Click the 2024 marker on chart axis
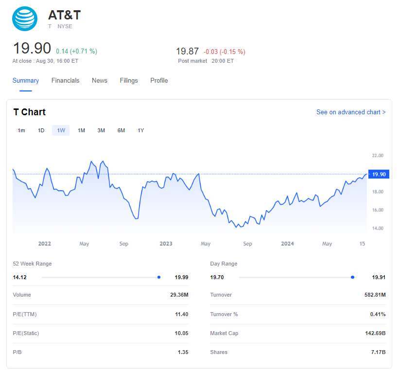The width and height of the screenshot is (399, 373). click(288, 244)
